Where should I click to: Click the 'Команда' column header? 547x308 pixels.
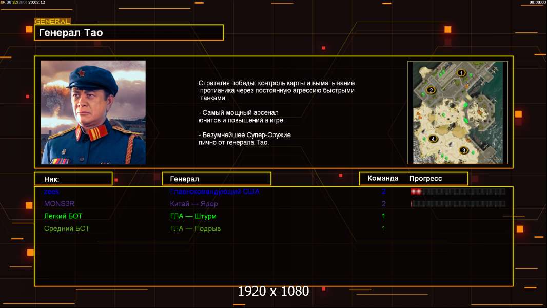point(383,178)
